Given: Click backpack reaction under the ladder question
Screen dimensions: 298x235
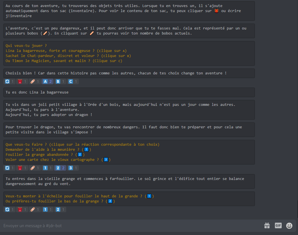Looking at the screenshot, I should [x=22, y=209].
